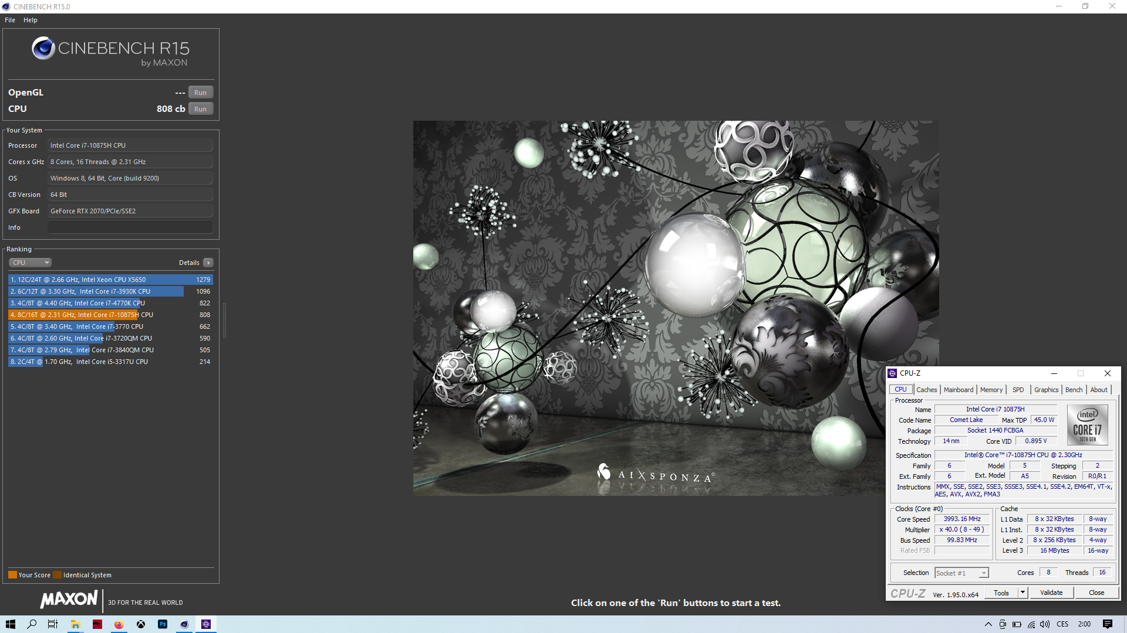Switch to CPU-Z taskbar icon
This screenshot has height=633, width=1127.
tap(206, 624)
